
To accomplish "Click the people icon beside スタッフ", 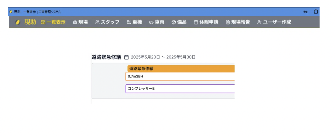I will pos(97,22).
